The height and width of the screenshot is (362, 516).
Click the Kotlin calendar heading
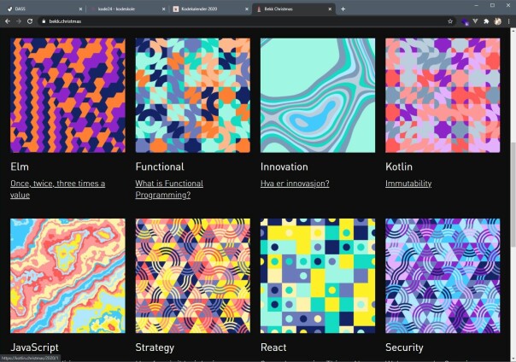[x=399, y=166]
